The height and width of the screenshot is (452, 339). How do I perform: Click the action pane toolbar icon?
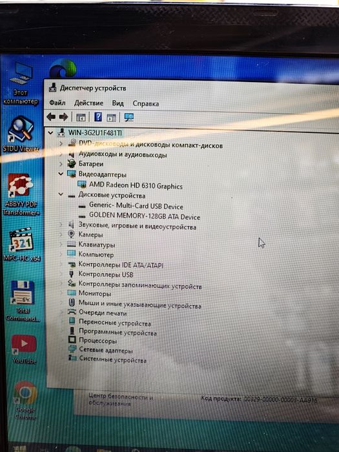coord(111,118)
